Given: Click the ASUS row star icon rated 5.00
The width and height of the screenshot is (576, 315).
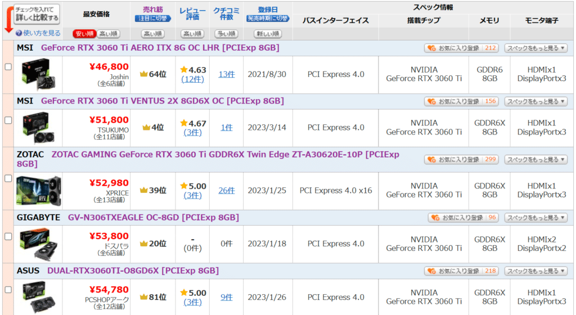Looking at the screenshot, I should coord(184,292).
